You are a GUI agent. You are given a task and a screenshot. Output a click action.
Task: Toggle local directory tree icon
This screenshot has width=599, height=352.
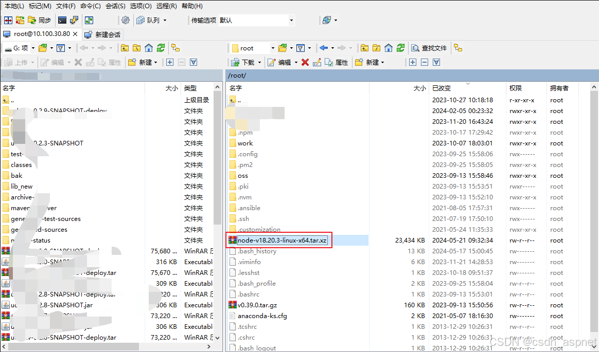coord(175,48)
